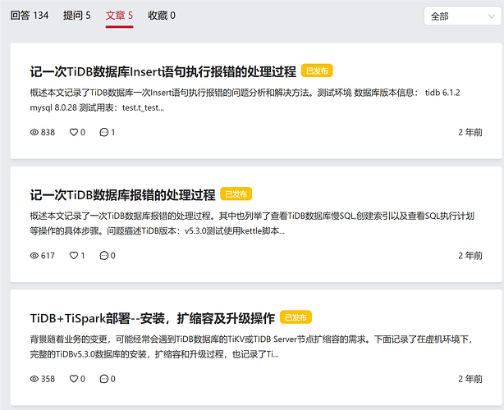Click the views eye icon showing 358

(x=34, y=379)
